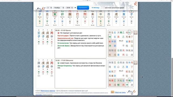Image resolution: width=173 pixels, height=97 pixels.
Task: Open the Обратная связь link
Action: (x=120, y=92)
